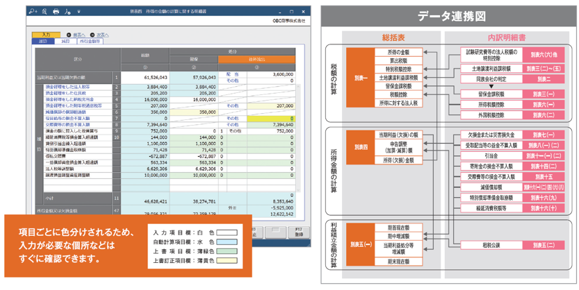Click the 総額 column header
579x290 pixels.
coord(145,56)
